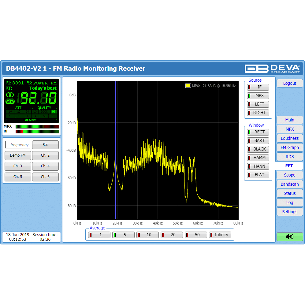This screenshot has height=305, width=305.
Task: Select IF as the FFT source
Action: (258, 87)
